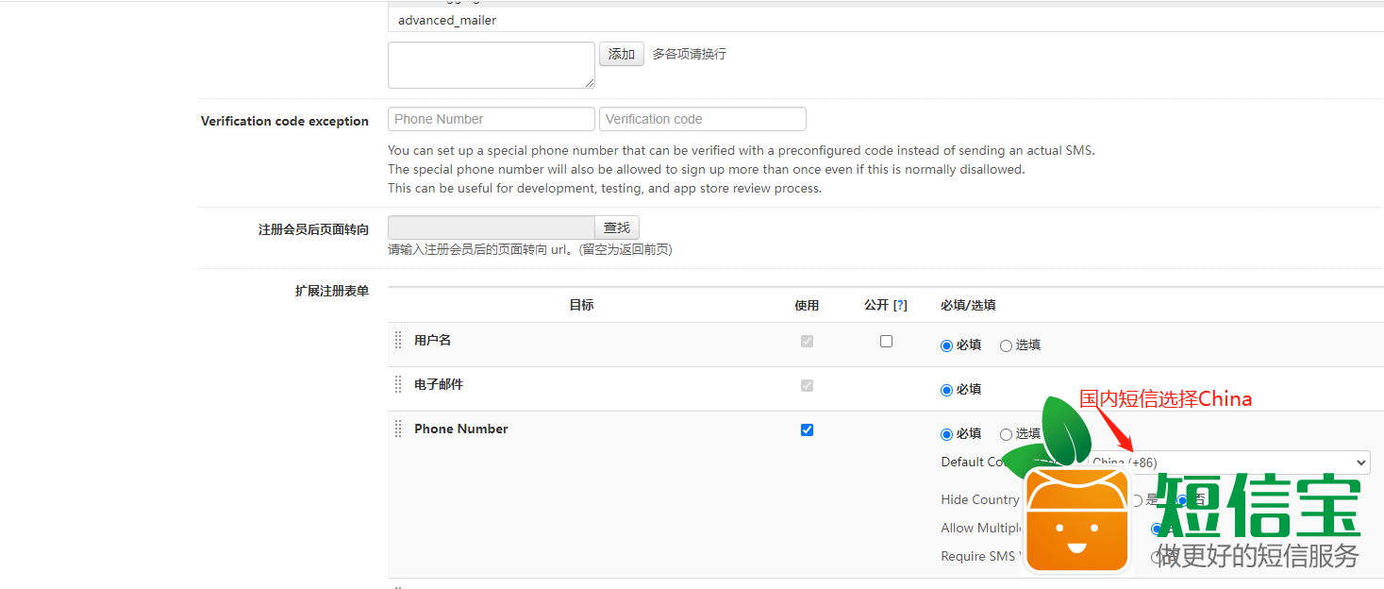Viewport: 1384px width, 589px height.
Task: Select 必填 for the 用户名 row
Action: (946, 345)
